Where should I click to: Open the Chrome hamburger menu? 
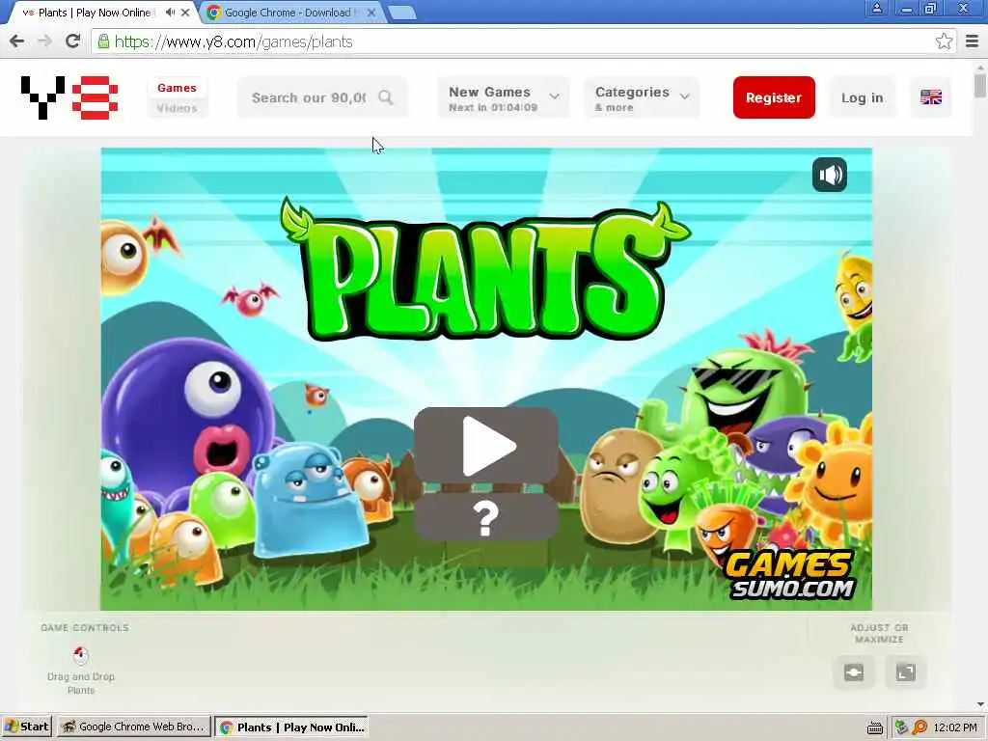point(973,41)
